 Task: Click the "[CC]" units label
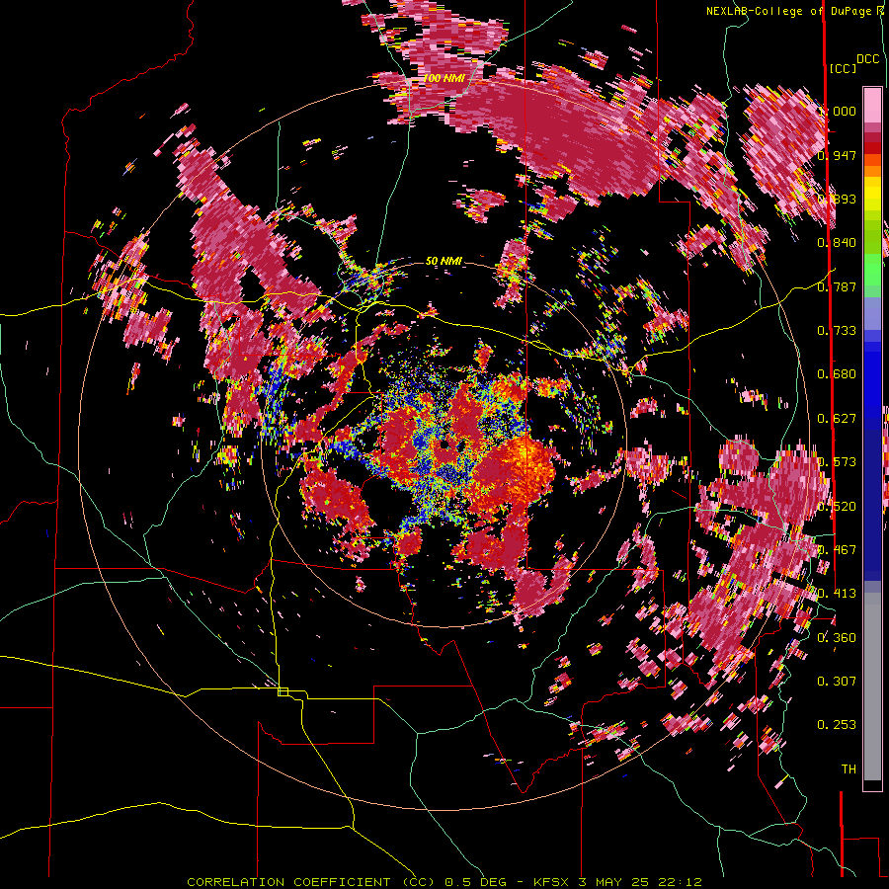(x=843, y=68)
